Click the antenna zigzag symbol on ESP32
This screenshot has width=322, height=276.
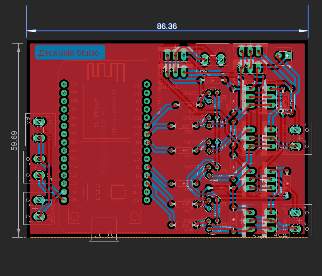pyautogui.click(x=106, y=71)
